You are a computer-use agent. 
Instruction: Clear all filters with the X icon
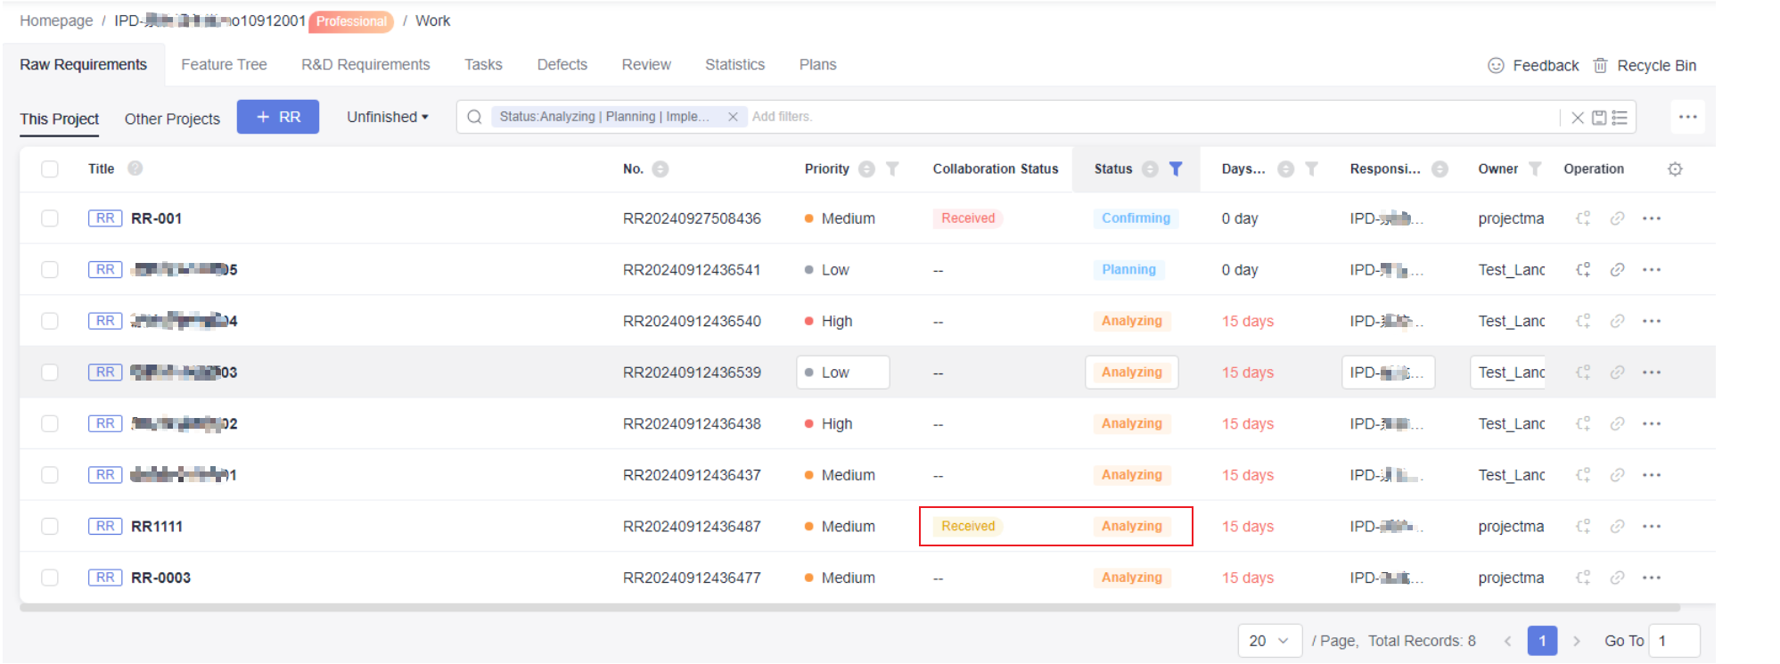tap(1577, 118)
